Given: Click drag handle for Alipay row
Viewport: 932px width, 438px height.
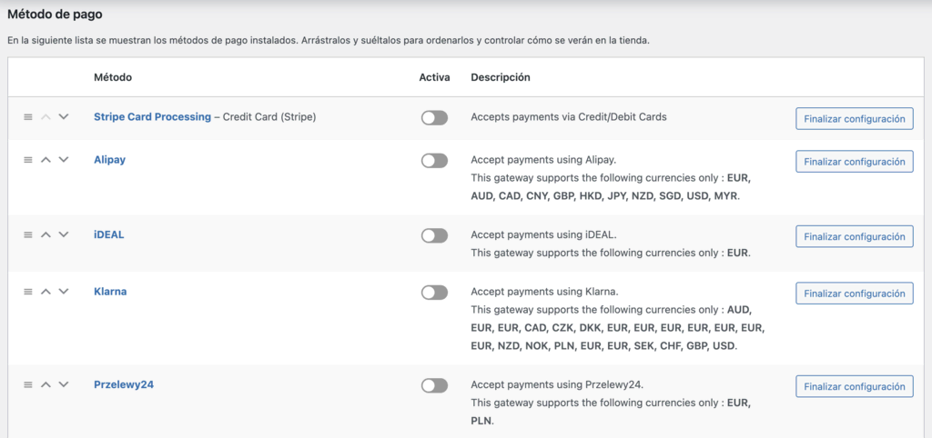Looking at the screenshot, I should pos(27,160).
